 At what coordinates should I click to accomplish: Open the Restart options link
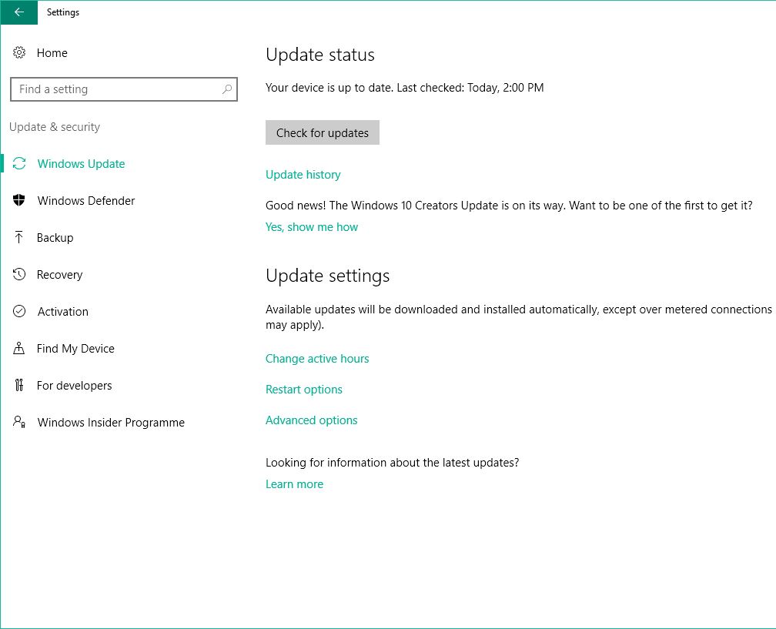point(304,390)
